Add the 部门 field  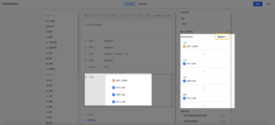click(49, 117)
